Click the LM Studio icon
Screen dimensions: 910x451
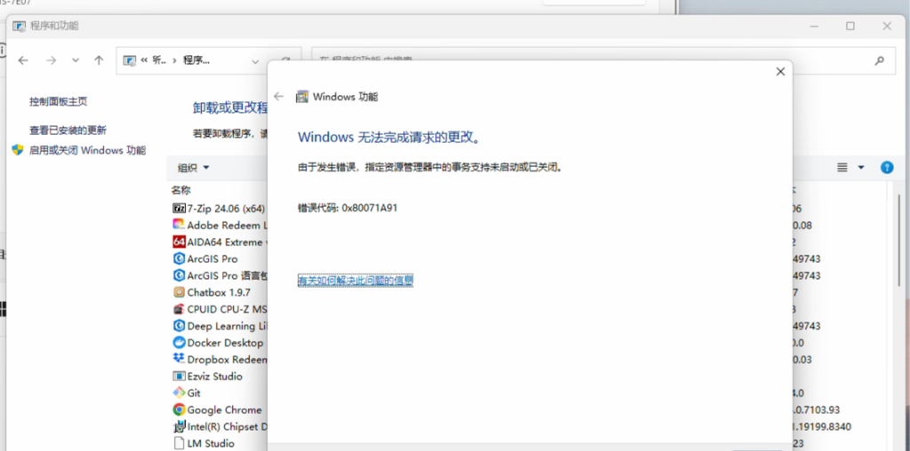point(179,444)
